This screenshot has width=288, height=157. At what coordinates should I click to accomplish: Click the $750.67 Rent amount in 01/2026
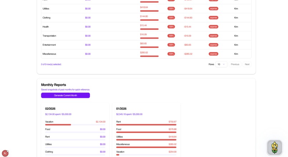pos(173,122)
